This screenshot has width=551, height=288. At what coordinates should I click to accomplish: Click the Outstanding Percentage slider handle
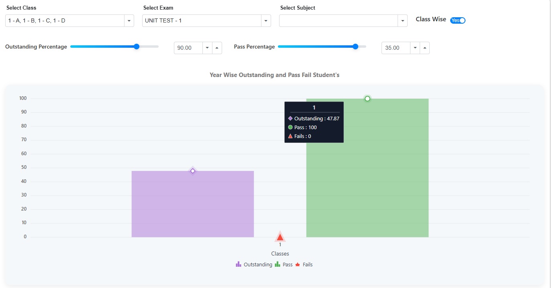click(137, 47)
